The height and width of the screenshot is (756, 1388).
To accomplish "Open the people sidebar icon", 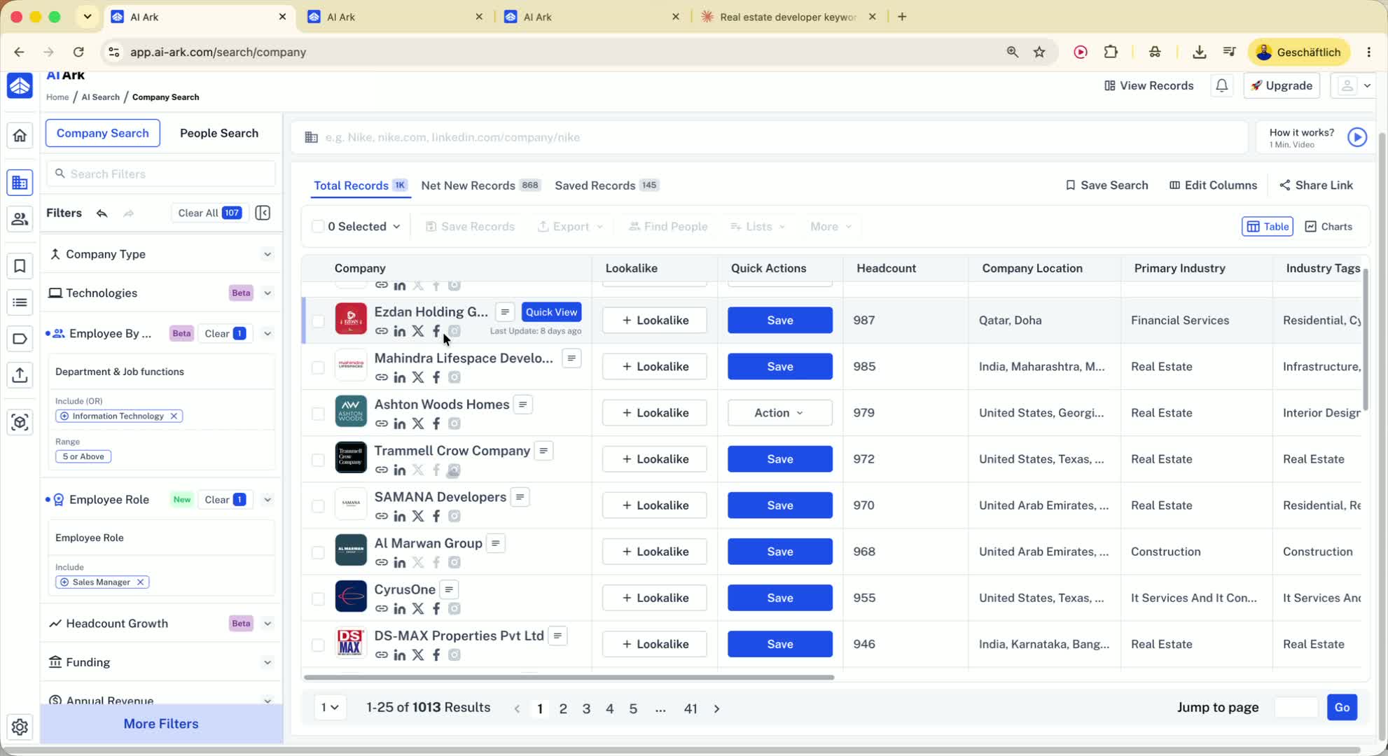I will (x=20, y=219).
